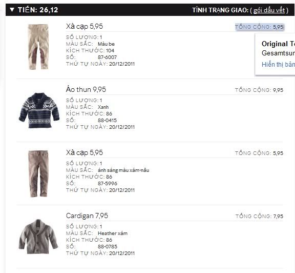
Task: Collapse the TIỀN: 26,12 order section
Action: coord(12,10)
